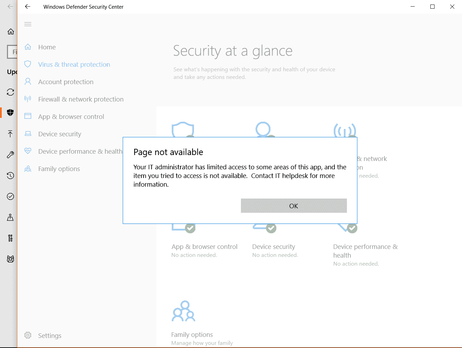Image resolution: width=462 pixels, height=348 pixels.
Task: Click the Family options tile icon
Action: (184, 311)
